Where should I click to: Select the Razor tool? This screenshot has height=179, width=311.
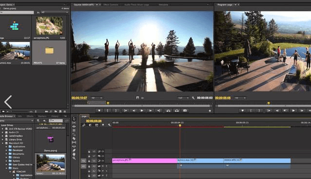[74, 138]
